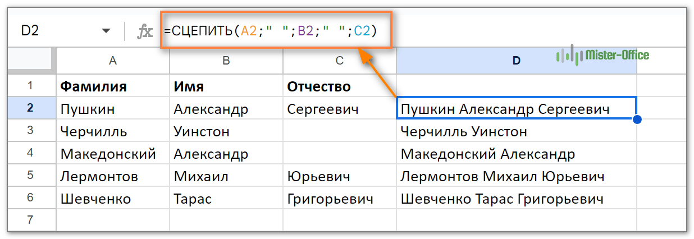Viewport: 694px width, 239px height.
Task: Click the Фамилия header cell
Action: tap(113, 86)
